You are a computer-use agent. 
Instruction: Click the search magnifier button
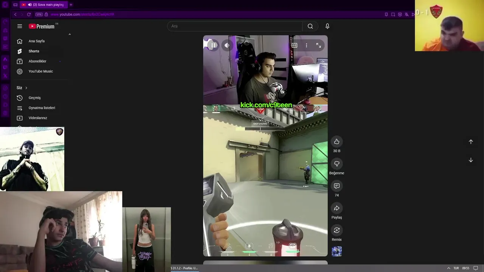(x=310, y=26)
